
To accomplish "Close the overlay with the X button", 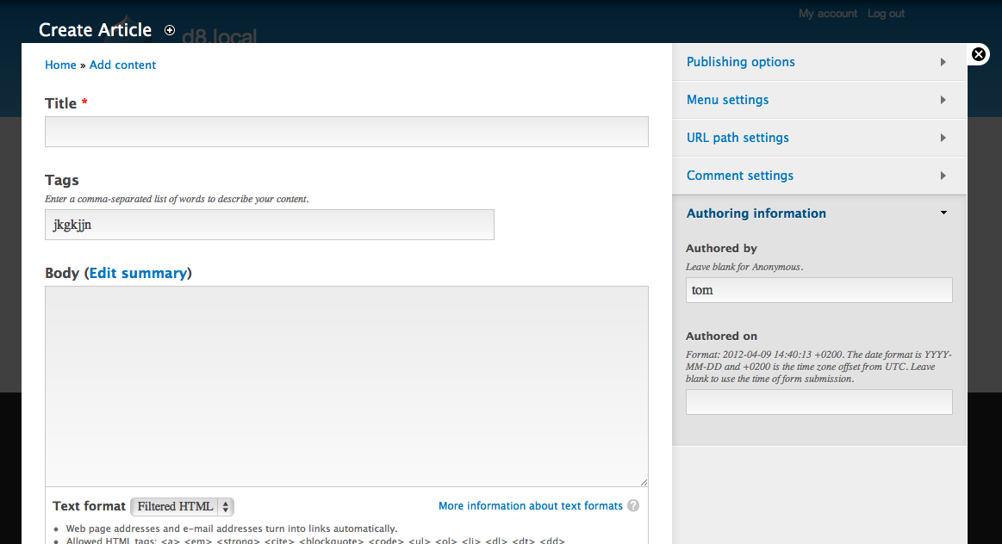I will (979, 54).
